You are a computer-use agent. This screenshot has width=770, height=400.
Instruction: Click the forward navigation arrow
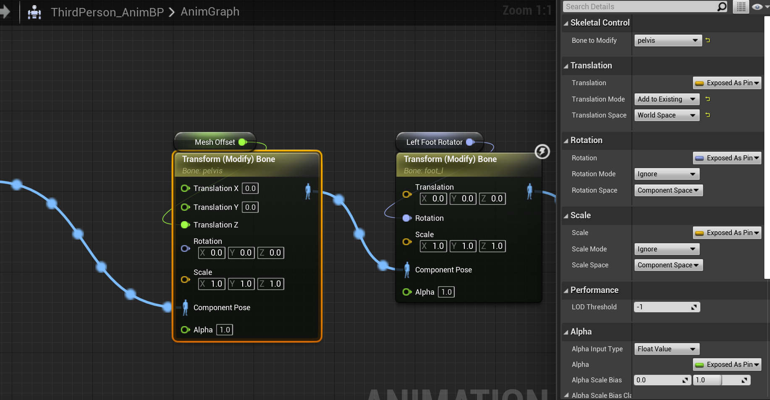coord(5,11)
